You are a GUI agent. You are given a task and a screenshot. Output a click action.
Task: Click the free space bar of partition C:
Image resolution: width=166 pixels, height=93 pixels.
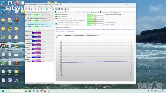[36, 33]
